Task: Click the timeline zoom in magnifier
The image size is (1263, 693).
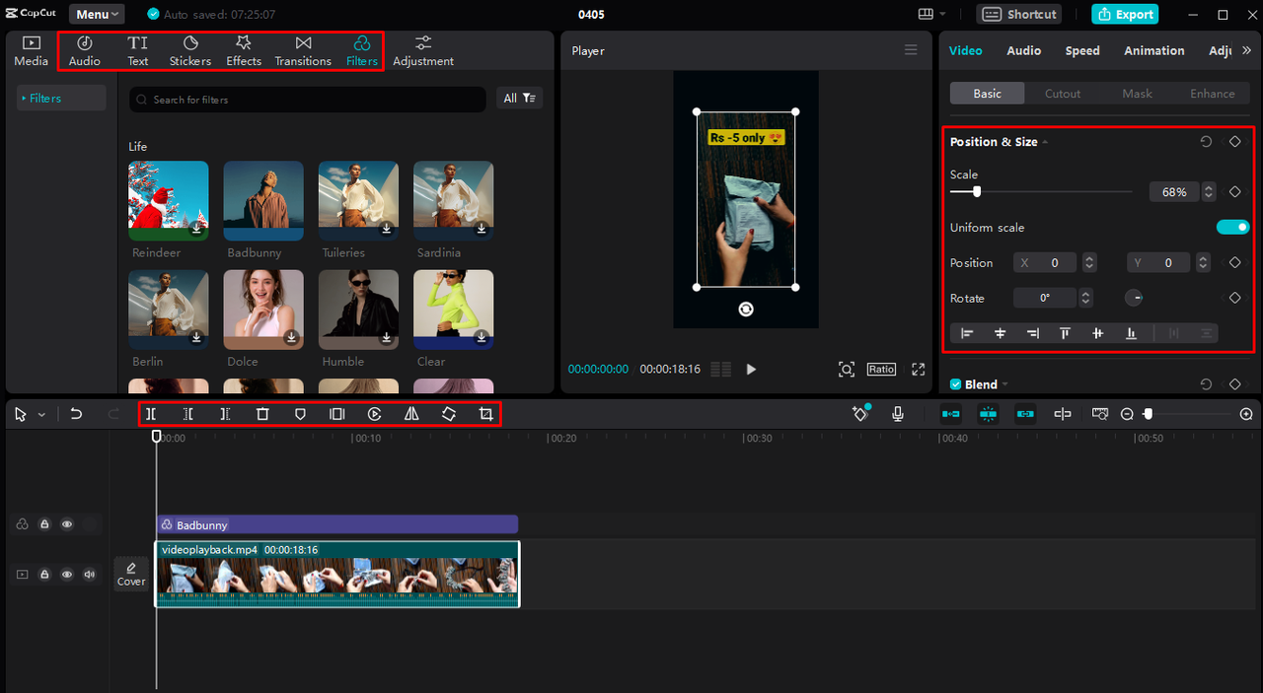Action: pos(1246,414)
